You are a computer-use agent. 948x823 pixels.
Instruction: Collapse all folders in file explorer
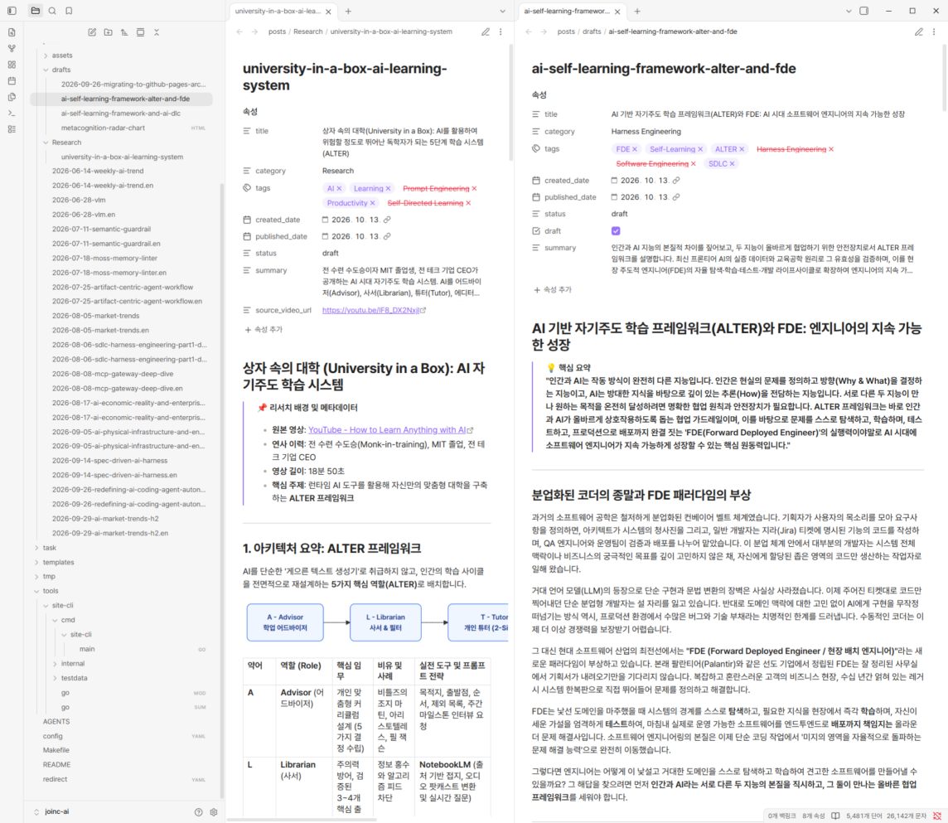(x=157, y=32)
